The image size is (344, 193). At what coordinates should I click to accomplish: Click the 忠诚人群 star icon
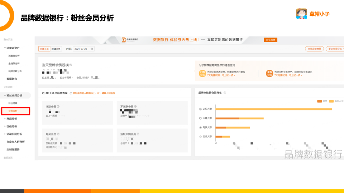(x=200, y=137)
